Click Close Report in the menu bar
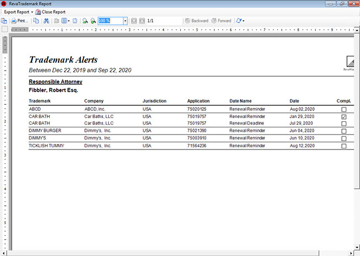The image size is (360, 256). tap(50, 12)
